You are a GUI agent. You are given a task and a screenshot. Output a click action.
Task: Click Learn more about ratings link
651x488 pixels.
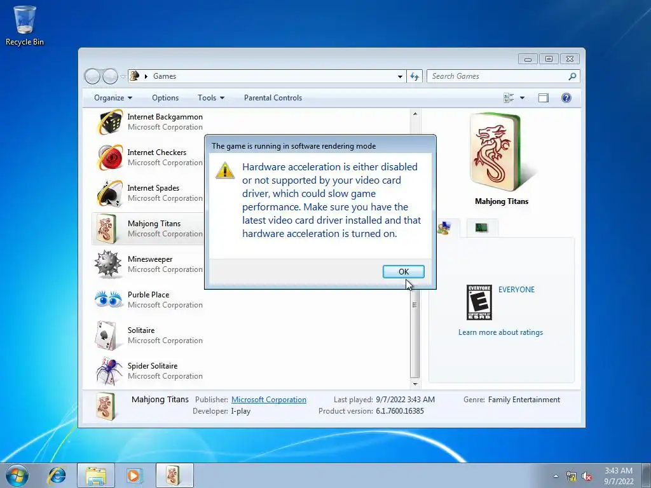click(x=500, y=332)
